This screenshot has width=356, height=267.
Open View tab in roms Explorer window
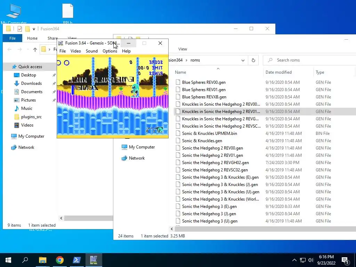pyautogui.click(x=183, y=49)
